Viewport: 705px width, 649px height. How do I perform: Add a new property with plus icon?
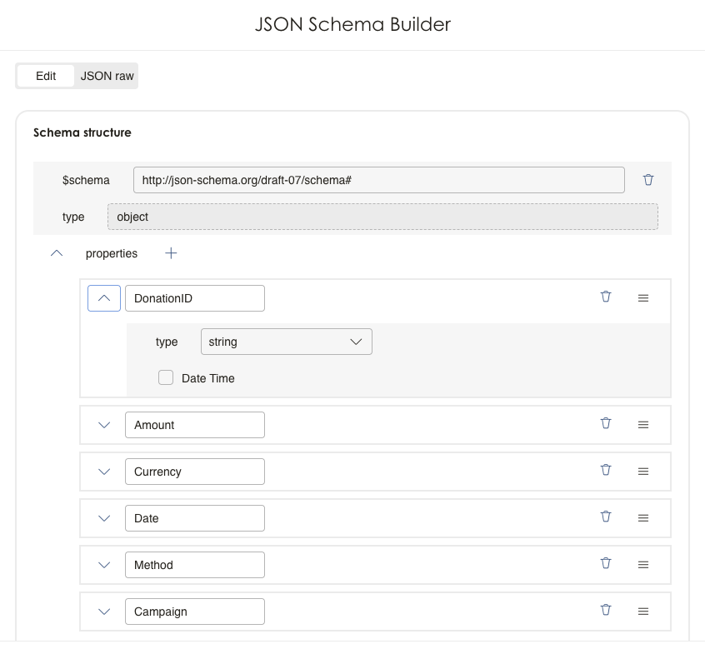(x=171, y=253)
